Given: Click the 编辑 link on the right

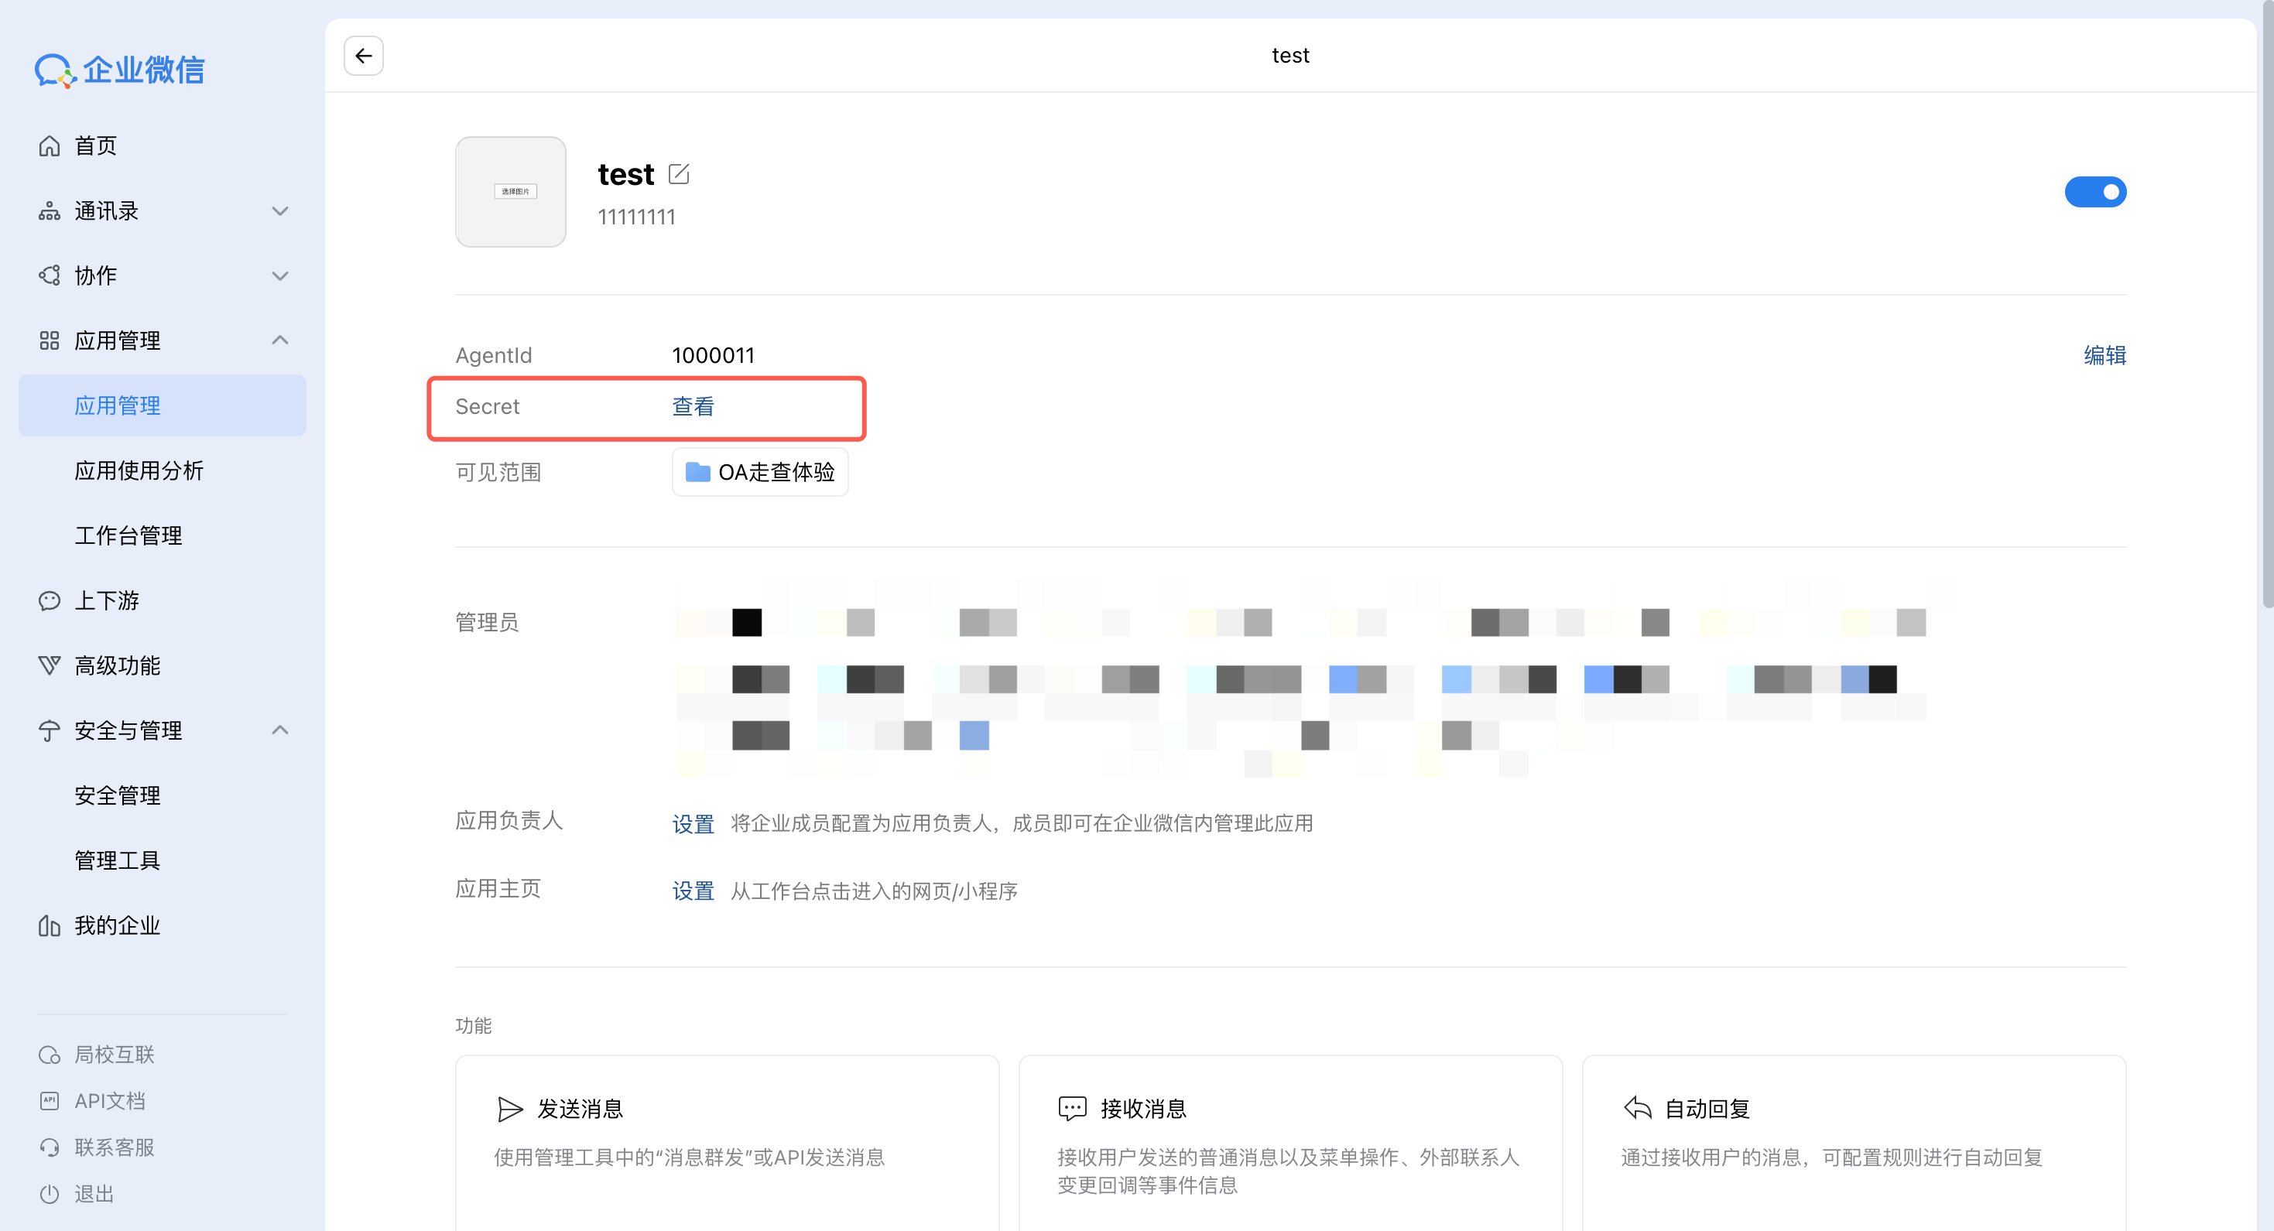Looking at the screenshot, I should [x=2104, y=354].
